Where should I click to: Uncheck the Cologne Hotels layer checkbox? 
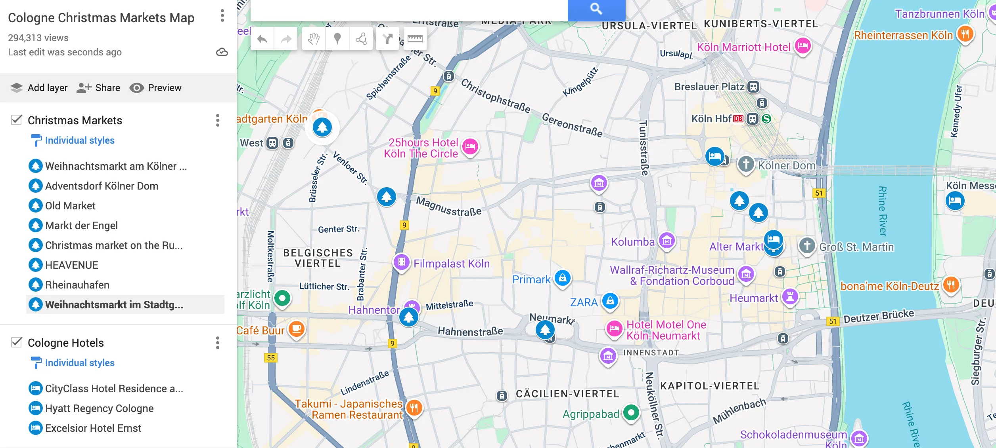click(x=17, y=342)
